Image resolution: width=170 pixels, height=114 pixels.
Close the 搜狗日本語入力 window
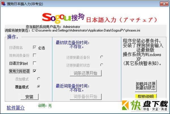click(x=164, y=4)
